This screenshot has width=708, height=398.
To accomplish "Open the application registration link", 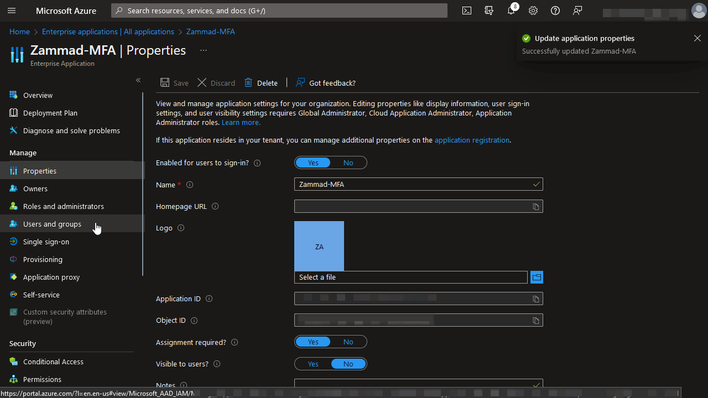I will pyautogui.click(x=472, y=140).
